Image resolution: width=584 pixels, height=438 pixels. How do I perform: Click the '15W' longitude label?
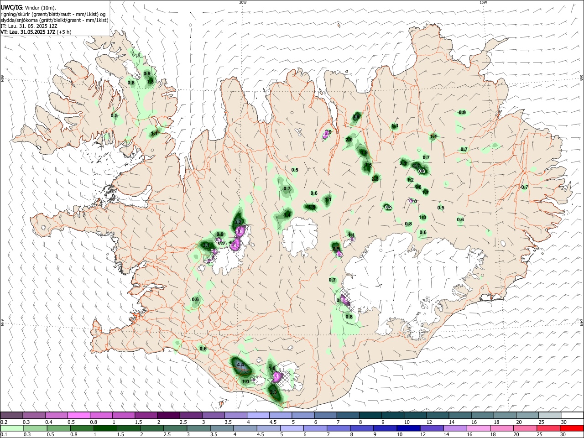[483, 2]
